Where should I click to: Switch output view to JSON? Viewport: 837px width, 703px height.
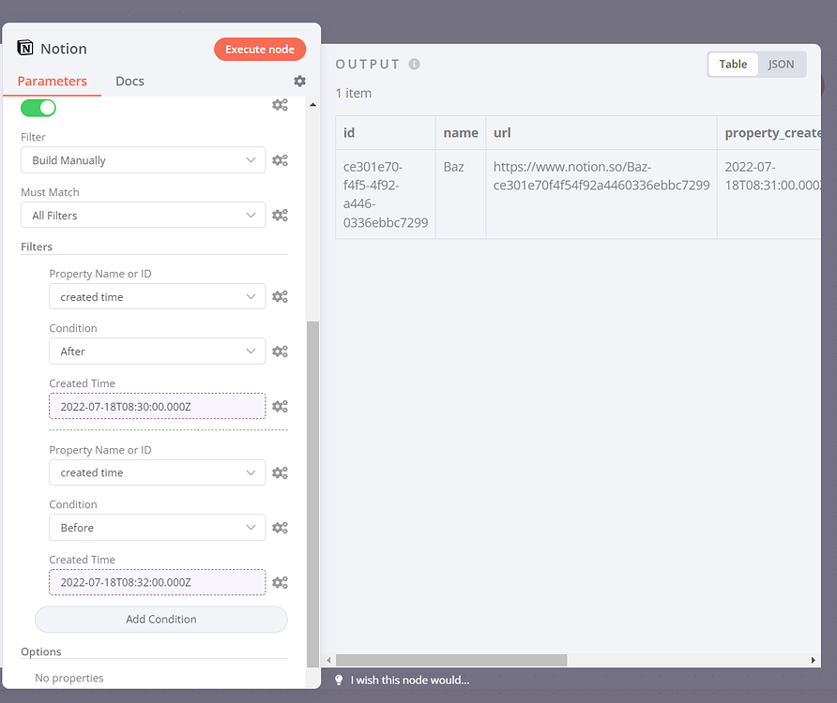point(782,64)
